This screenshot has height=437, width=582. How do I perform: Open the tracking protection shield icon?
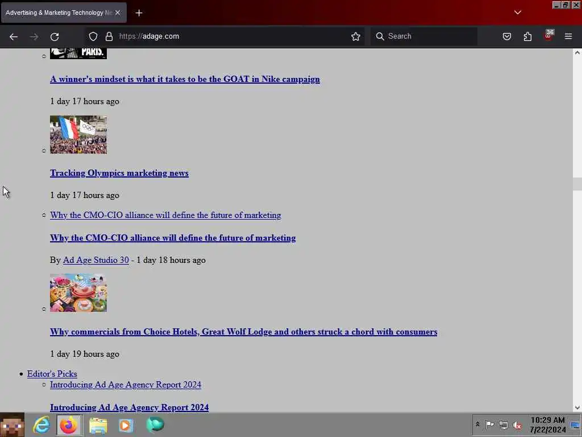(93, 36)
